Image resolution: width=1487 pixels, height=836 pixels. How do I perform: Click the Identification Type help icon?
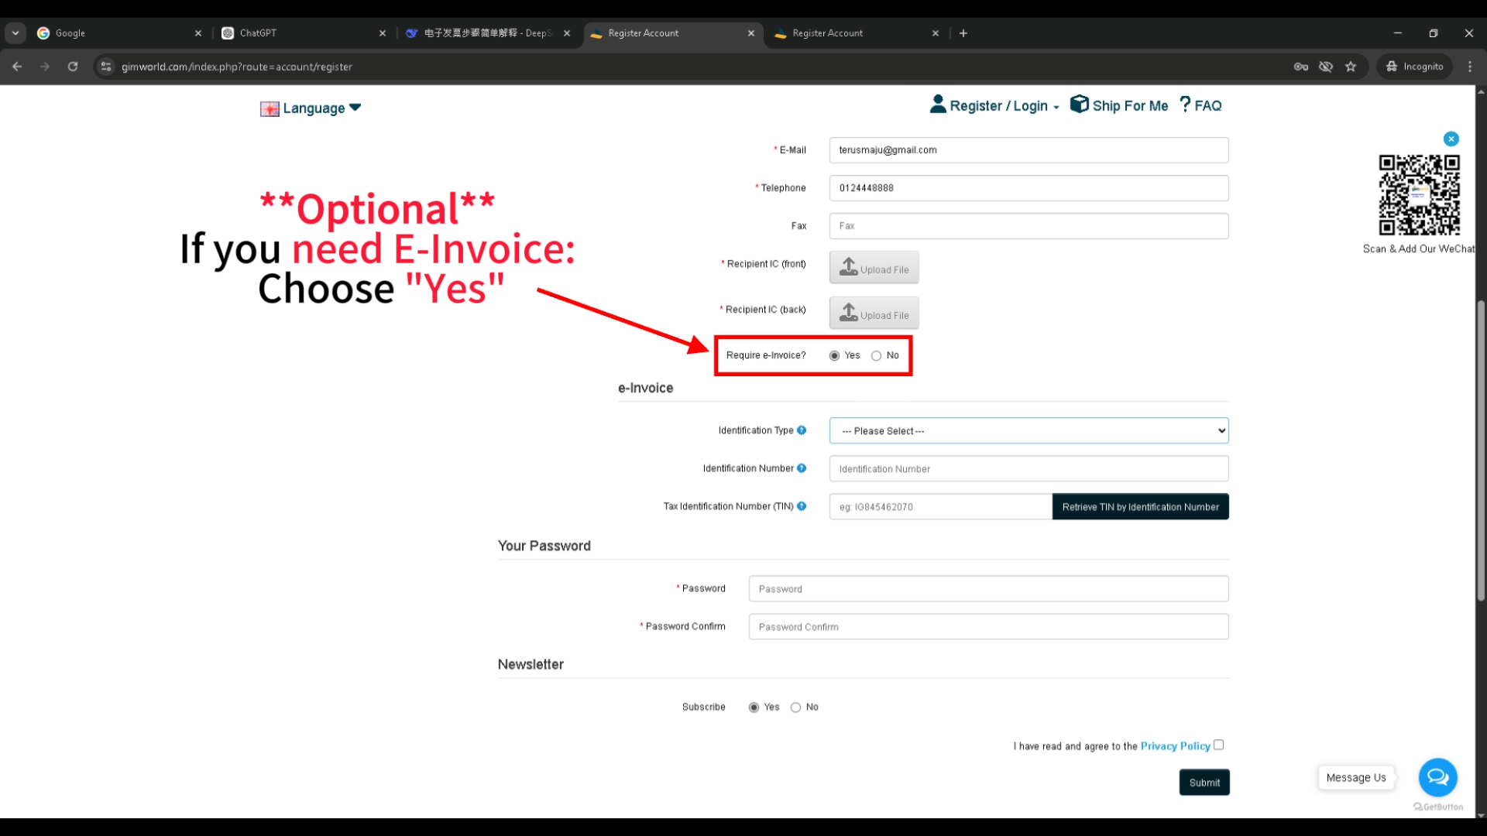802,430
